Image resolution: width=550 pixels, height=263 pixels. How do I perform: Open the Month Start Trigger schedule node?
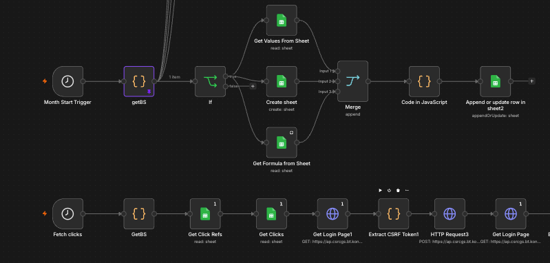67,81
